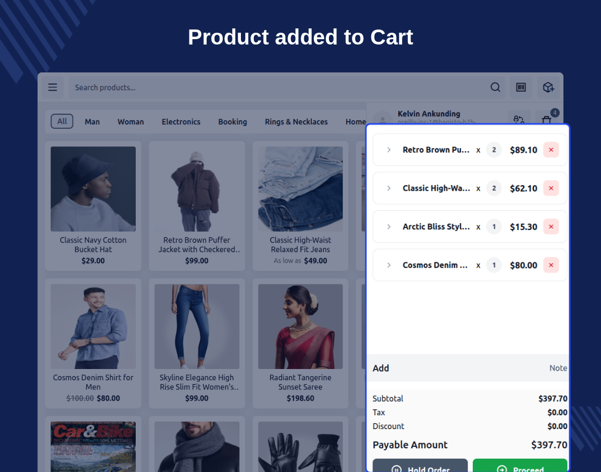Click the Note link

coord(558,368)
